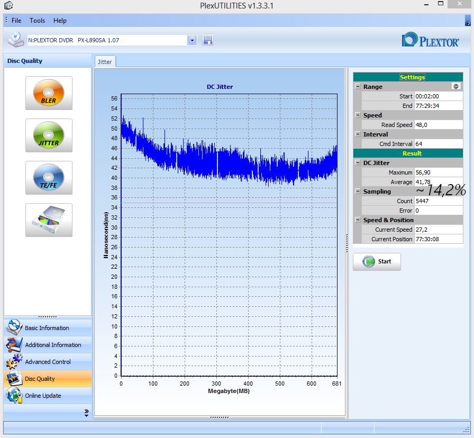This screenshot has width=474, height=438.
Task: Save results with the floppy disk icon
Action: click(x=208, y=40)
